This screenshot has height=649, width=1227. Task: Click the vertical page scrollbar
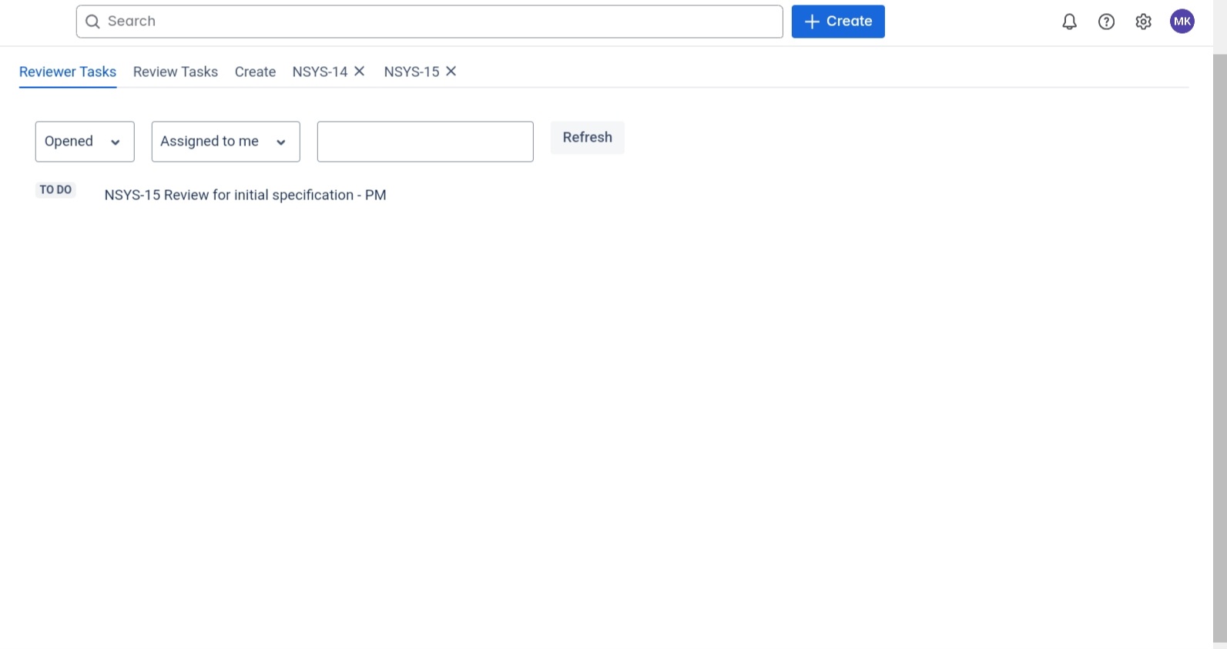click(1220, 346)
